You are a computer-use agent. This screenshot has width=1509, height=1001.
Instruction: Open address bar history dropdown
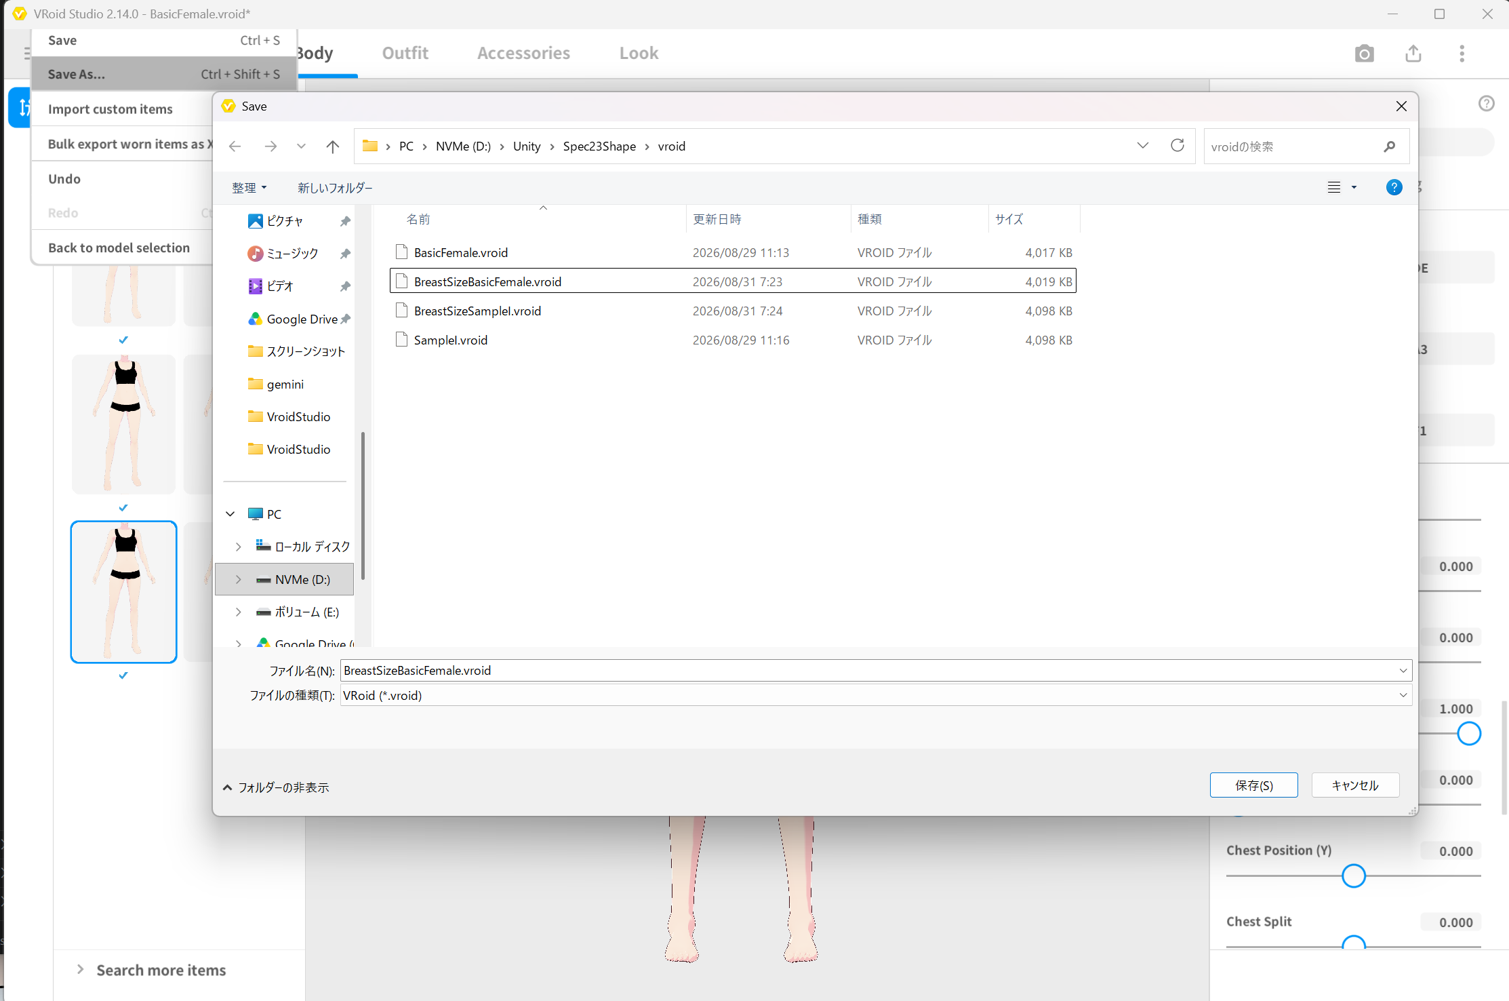tap(1143, 146)
